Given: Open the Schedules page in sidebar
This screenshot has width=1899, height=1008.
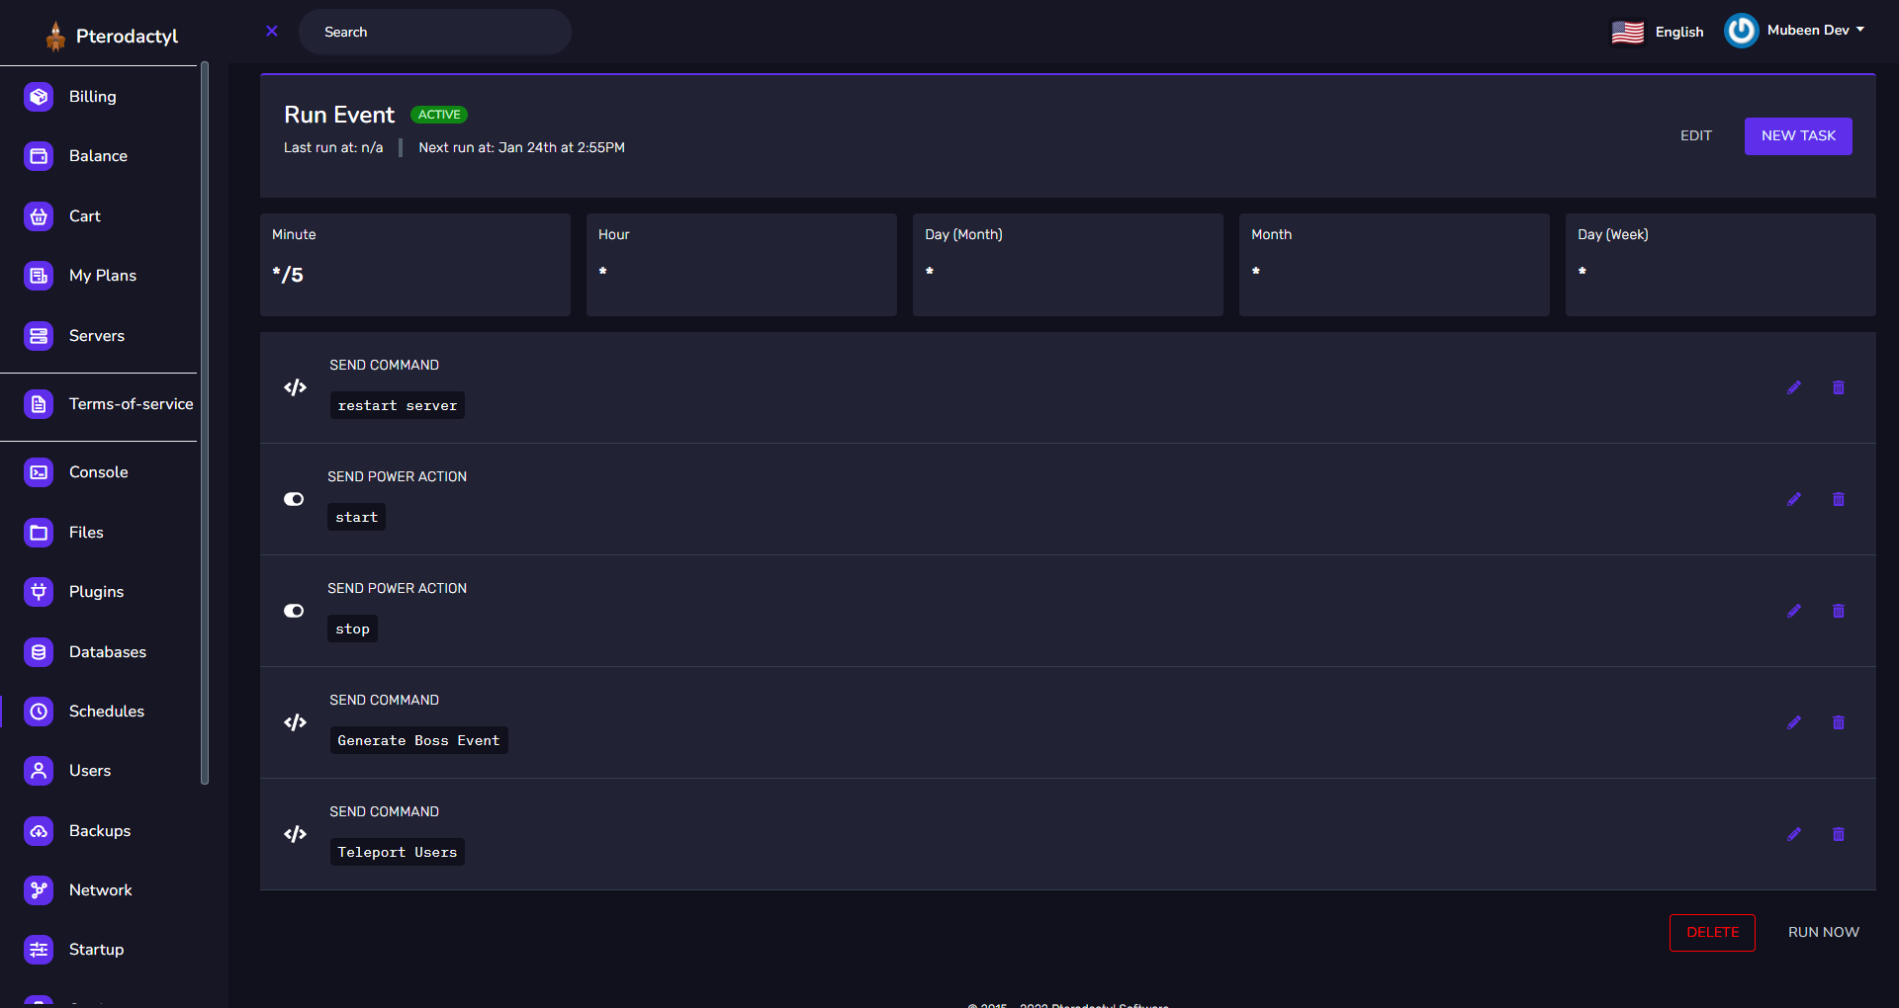Looking at the screenshot, I should [x=106, y=712].
